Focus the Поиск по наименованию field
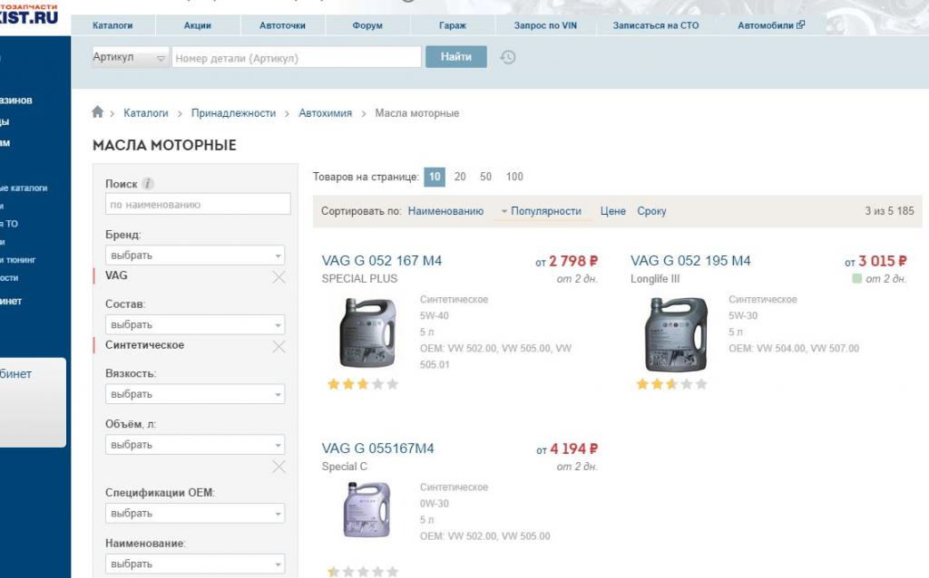The width and height of the screenshot is (929, 578). [x=198, y=204]
